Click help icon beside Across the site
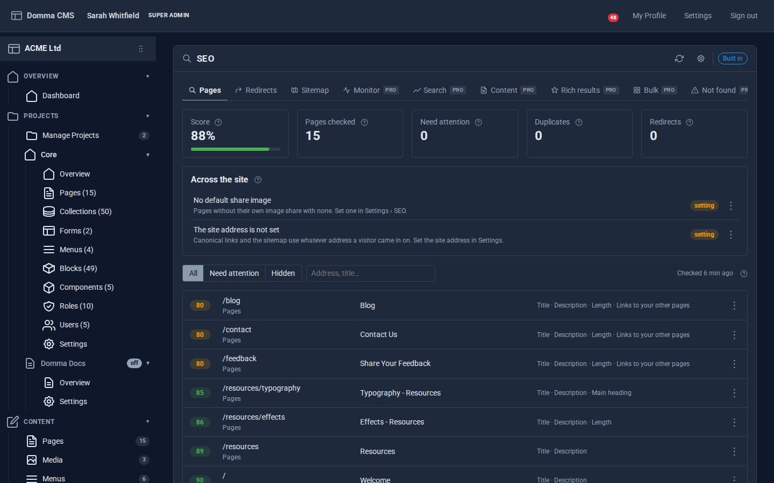Image resolution: width=774 pixels, height=483 pixels. coord(258,180)
